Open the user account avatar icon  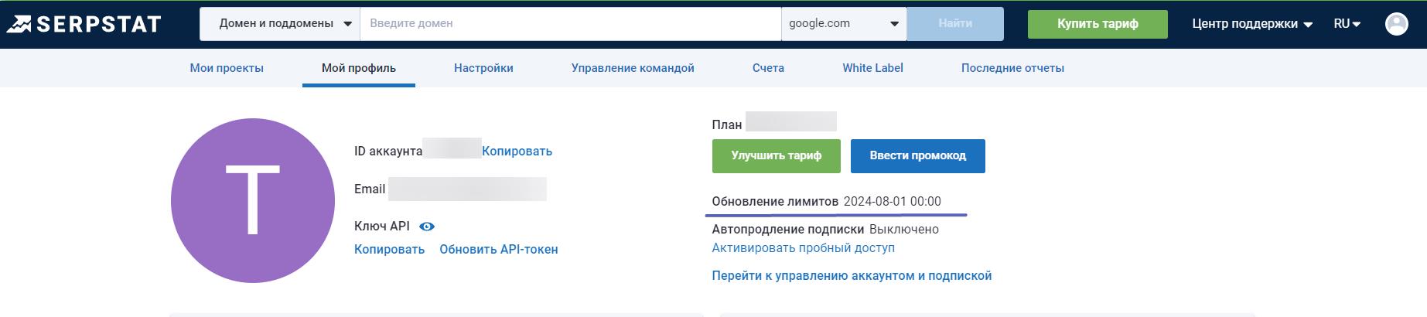tap(1396, 24)
